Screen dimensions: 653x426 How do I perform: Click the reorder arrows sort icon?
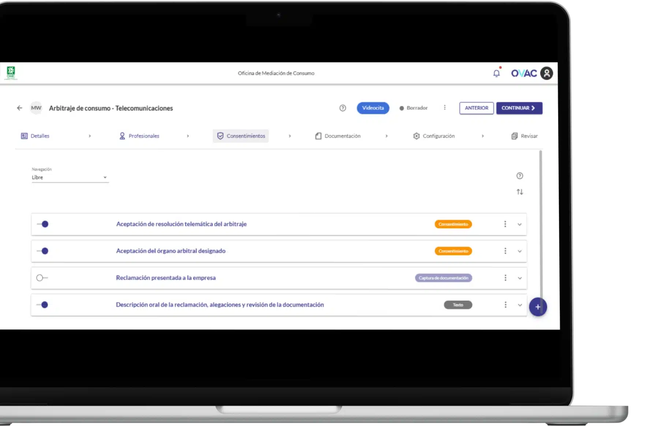(x=520, y=192)
